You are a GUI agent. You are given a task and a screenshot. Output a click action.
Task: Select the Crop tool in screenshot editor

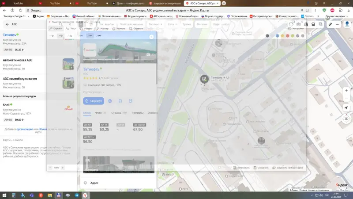click(x=136, y=29)
